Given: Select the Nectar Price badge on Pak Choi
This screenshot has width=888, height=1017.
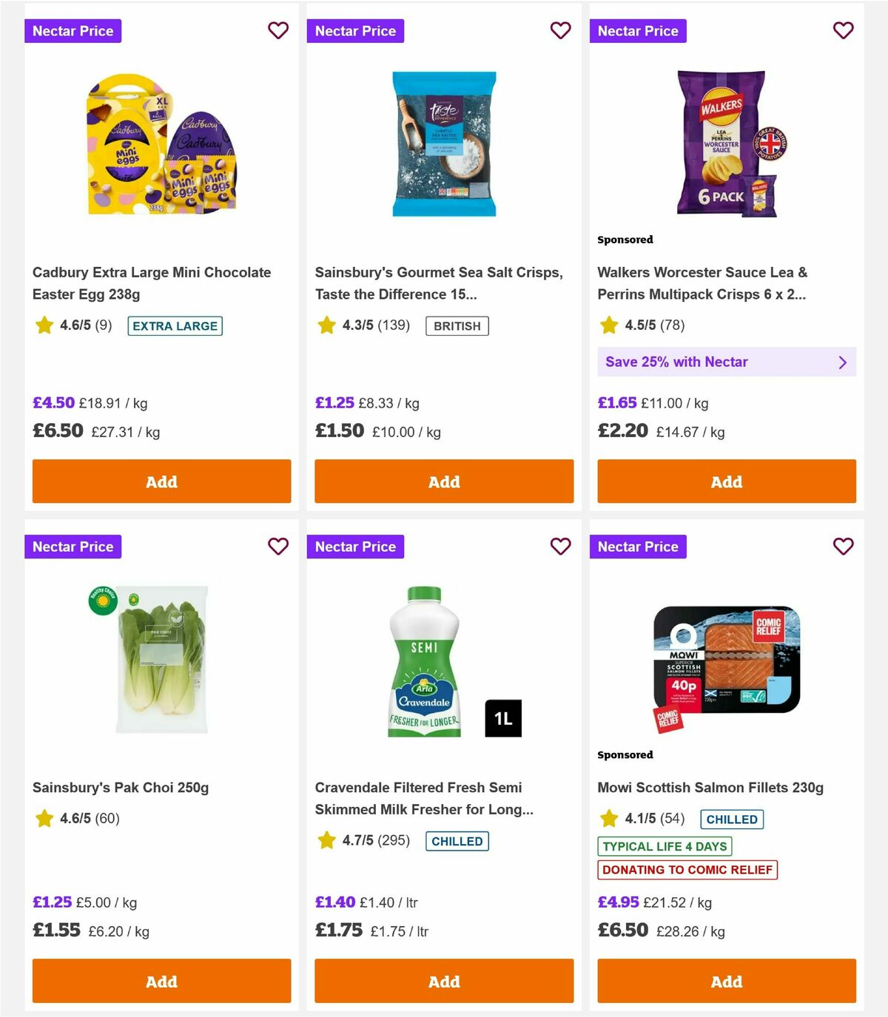Looking at the screenshot, I should point(73,547).
